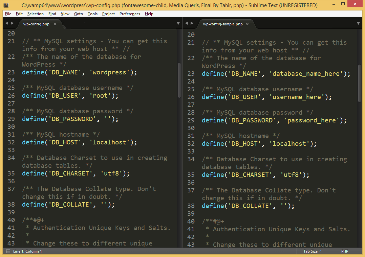This screenshot has height=257, width=365.
Task: Click the left pane vertical scrollbar thumb
Action: click(x=179, y=80)
